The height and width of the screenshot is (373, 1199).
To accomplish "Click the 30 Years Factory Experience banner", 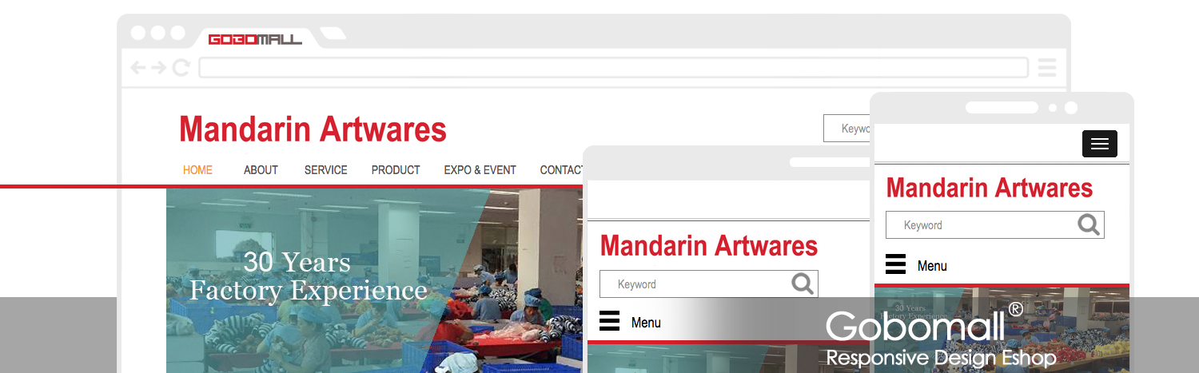I will click(309, 276).
